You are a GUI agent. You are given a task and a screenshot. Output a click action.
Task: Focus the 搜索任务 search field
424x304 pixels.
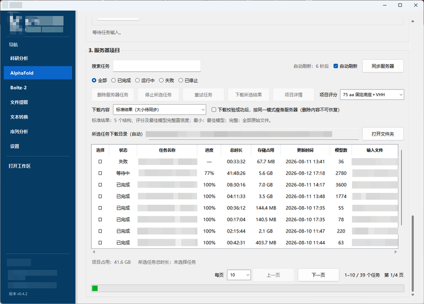click(157, 66)
